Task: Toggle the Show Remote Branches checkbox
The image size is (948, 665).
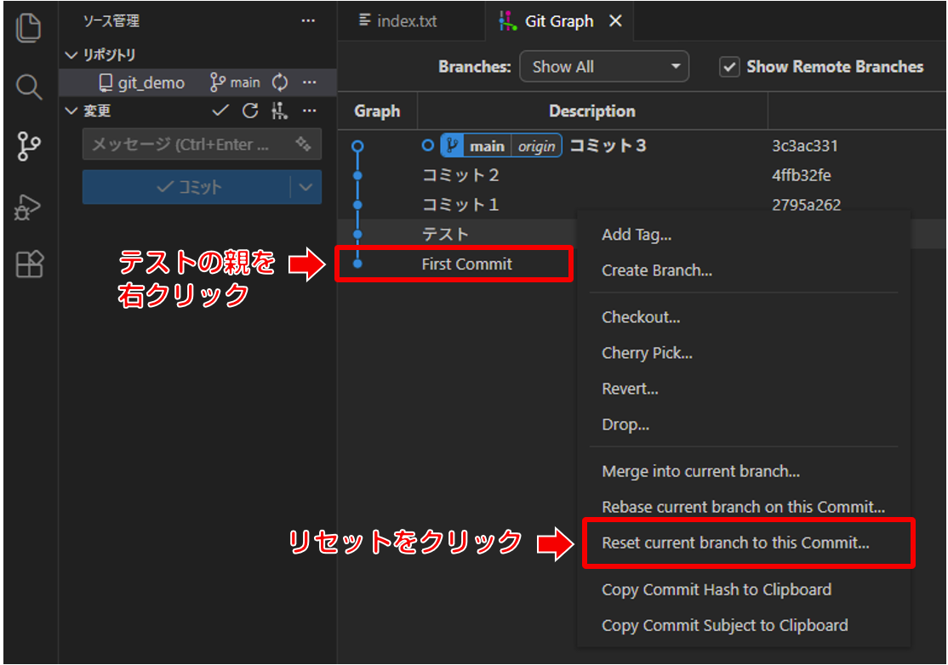Action: pyautogui.click(x=729, y=67)
